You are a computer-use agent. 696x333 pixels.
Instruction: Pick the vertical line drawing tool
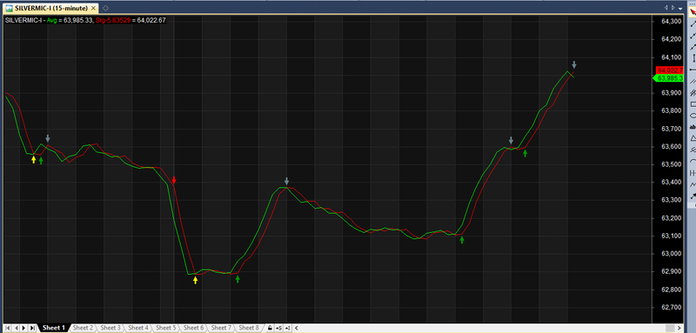pos(693,58)
